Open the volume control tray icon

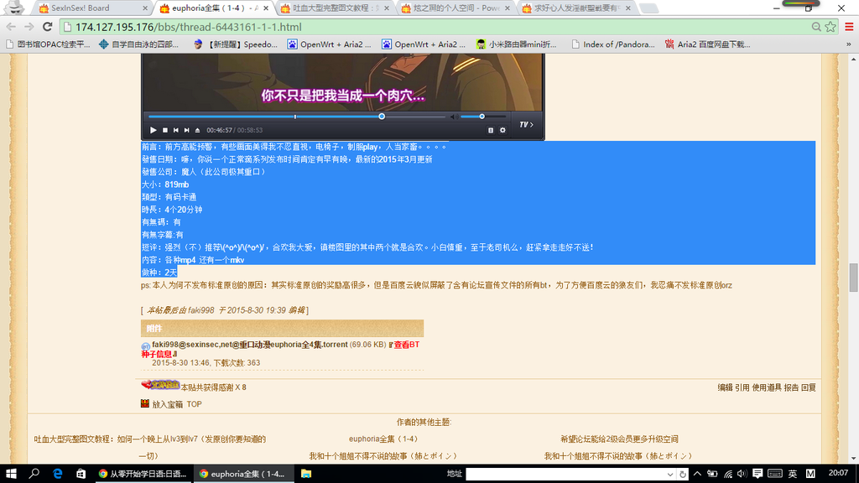[x=742, y=474]
